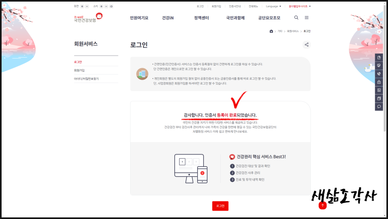Open the h-well 국민건강보험 logo home
Image resolution: width=388 pixels, height=219 pixels.
[88, 18]
